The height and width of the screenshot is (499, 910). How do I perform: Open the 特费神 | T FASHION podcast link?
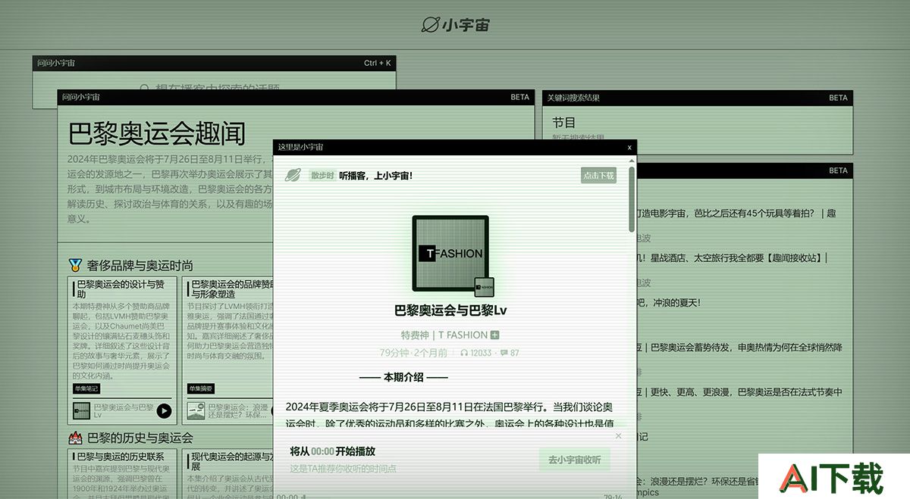444,335
